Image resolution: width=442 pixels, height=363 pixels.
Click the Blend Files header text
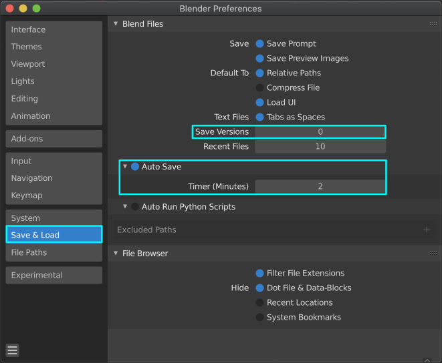coord(142,24)
